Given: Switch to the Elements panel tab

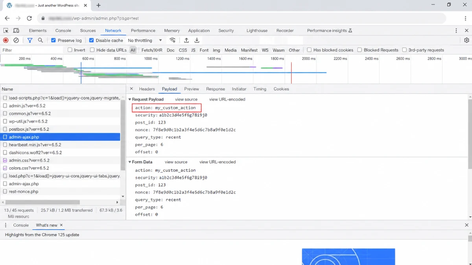Looking at the screenshot, I should click(x=38, y=31).
